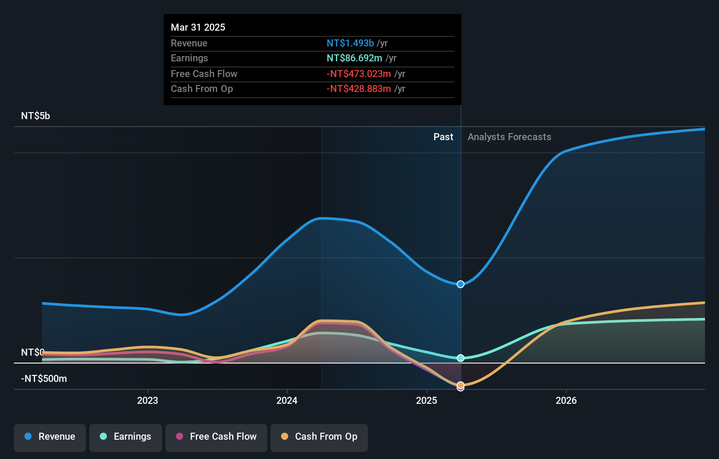Click the Free Cash Flow label in tooltip

tap(204, 74)
